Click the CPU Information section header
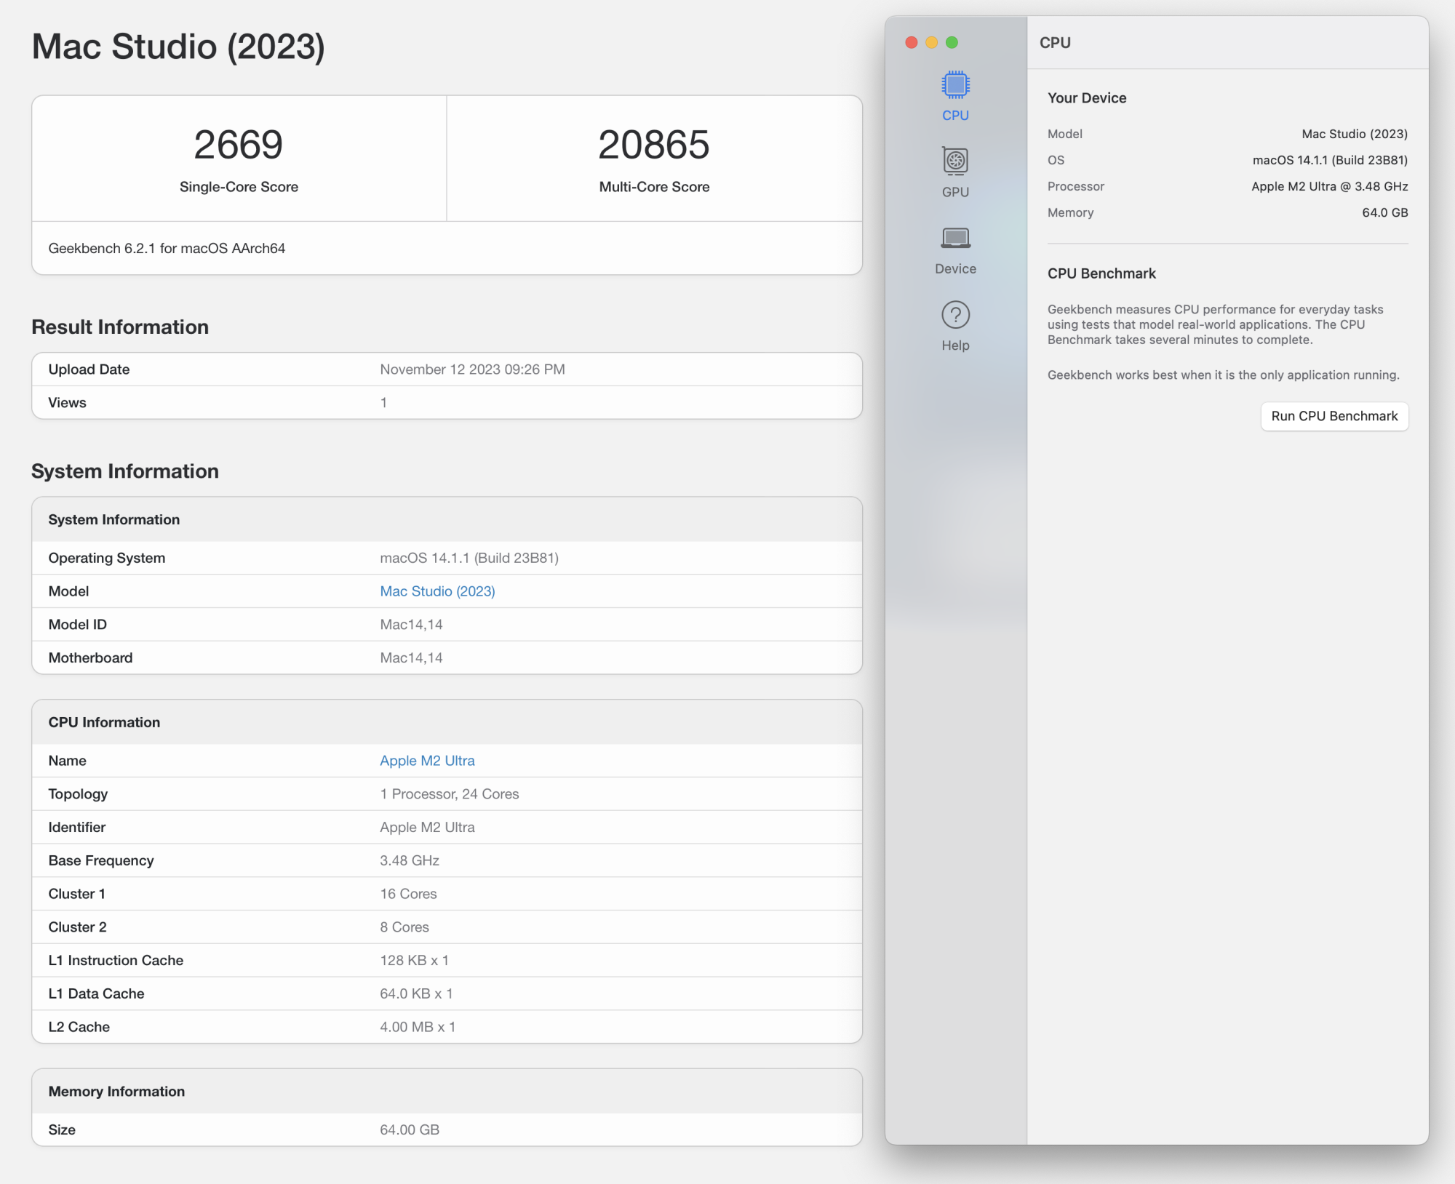The height and width of the screenshot is (1184, 1455). coord(447,722)
